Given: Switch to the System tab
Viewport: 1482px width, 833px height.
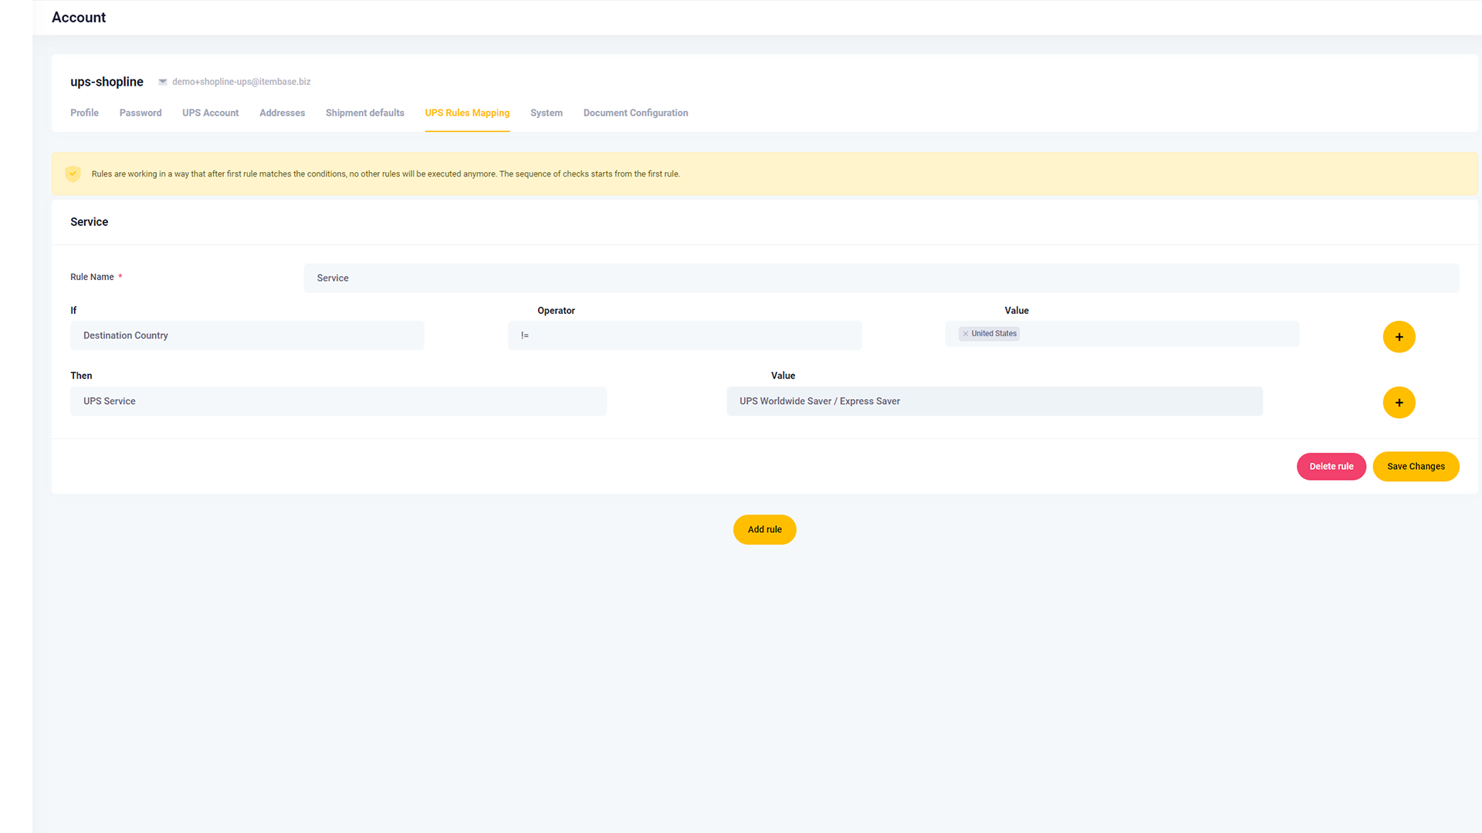Looking at the screenshot, I should 546,113.
